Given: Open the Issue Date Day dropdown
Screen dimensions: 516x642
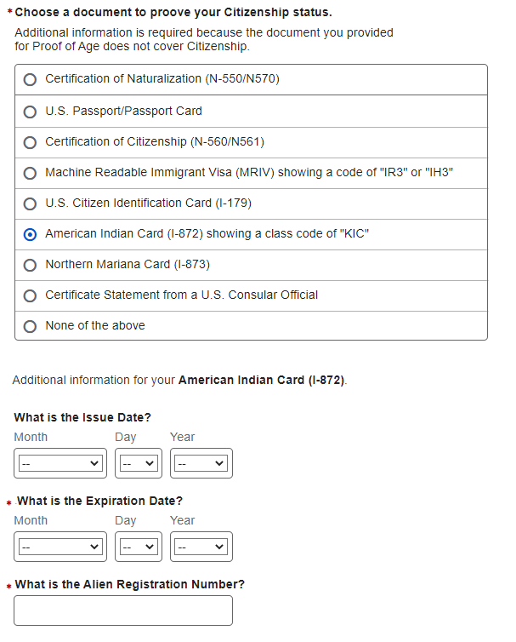Looking at the screenshot, I should tap(138, 463).
